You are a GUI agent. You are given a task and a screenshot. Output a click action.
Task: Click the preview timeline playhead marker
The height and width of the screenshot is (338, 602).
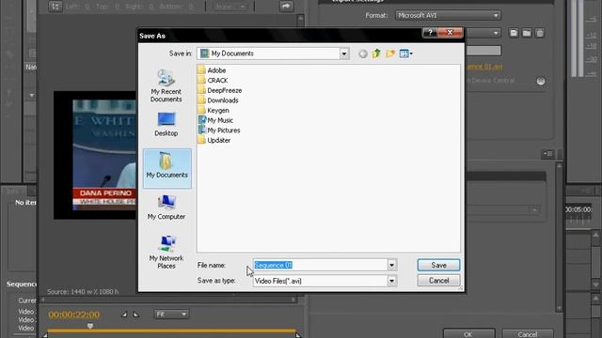pos(90,326)
